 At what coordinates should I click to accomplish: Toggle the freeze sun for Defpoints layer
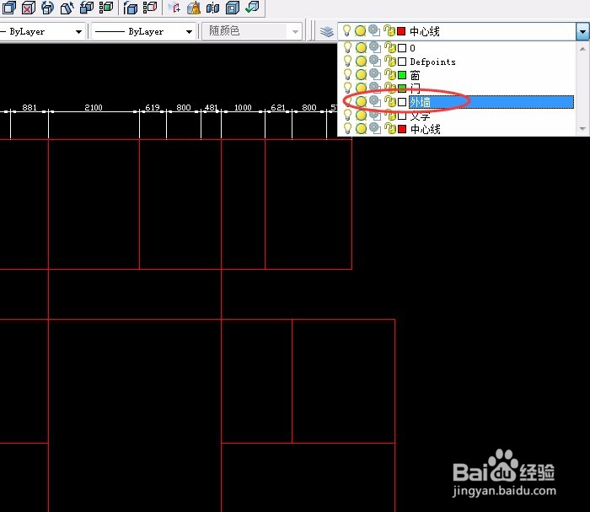(361, 62)
